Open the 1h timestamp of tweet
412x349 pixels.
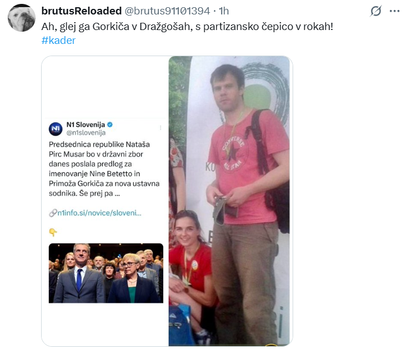(224, 11)
